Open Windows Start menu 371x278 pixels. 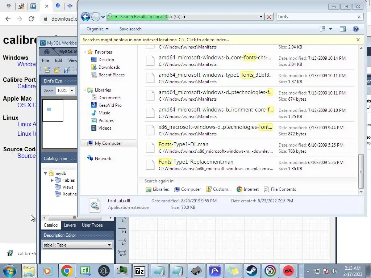(10, 271)
